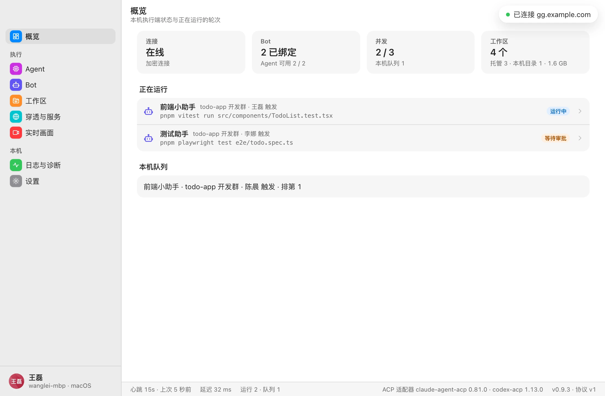Click the 等待审批 status badge
Screen dimensions: 605x396
[555, 138]
